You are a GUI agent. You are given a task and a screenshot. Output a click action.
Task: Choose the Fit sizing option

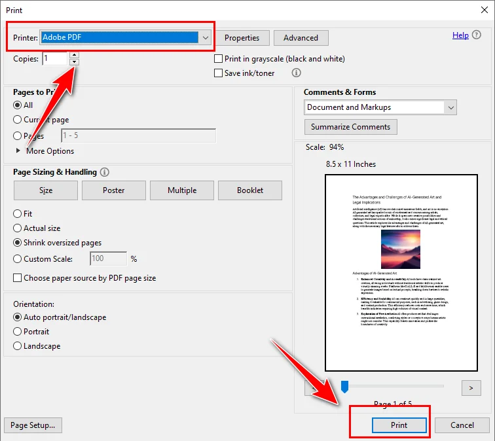pos(18,213)
